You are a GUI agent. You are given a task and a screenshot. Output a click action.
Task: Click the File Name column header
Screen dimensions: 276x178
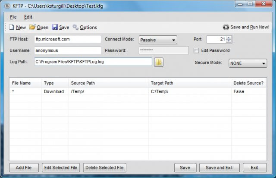click(25, 83)
